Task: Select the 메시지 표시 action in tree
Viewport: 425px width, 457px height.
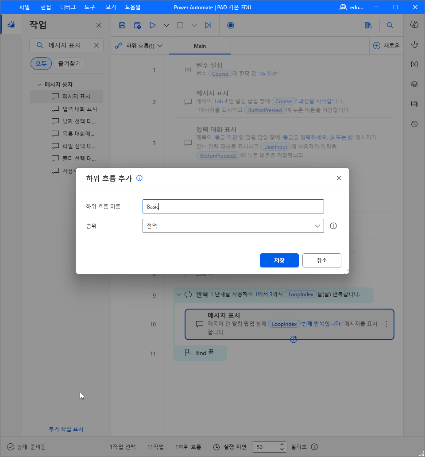Action: (x=66, y=97)
